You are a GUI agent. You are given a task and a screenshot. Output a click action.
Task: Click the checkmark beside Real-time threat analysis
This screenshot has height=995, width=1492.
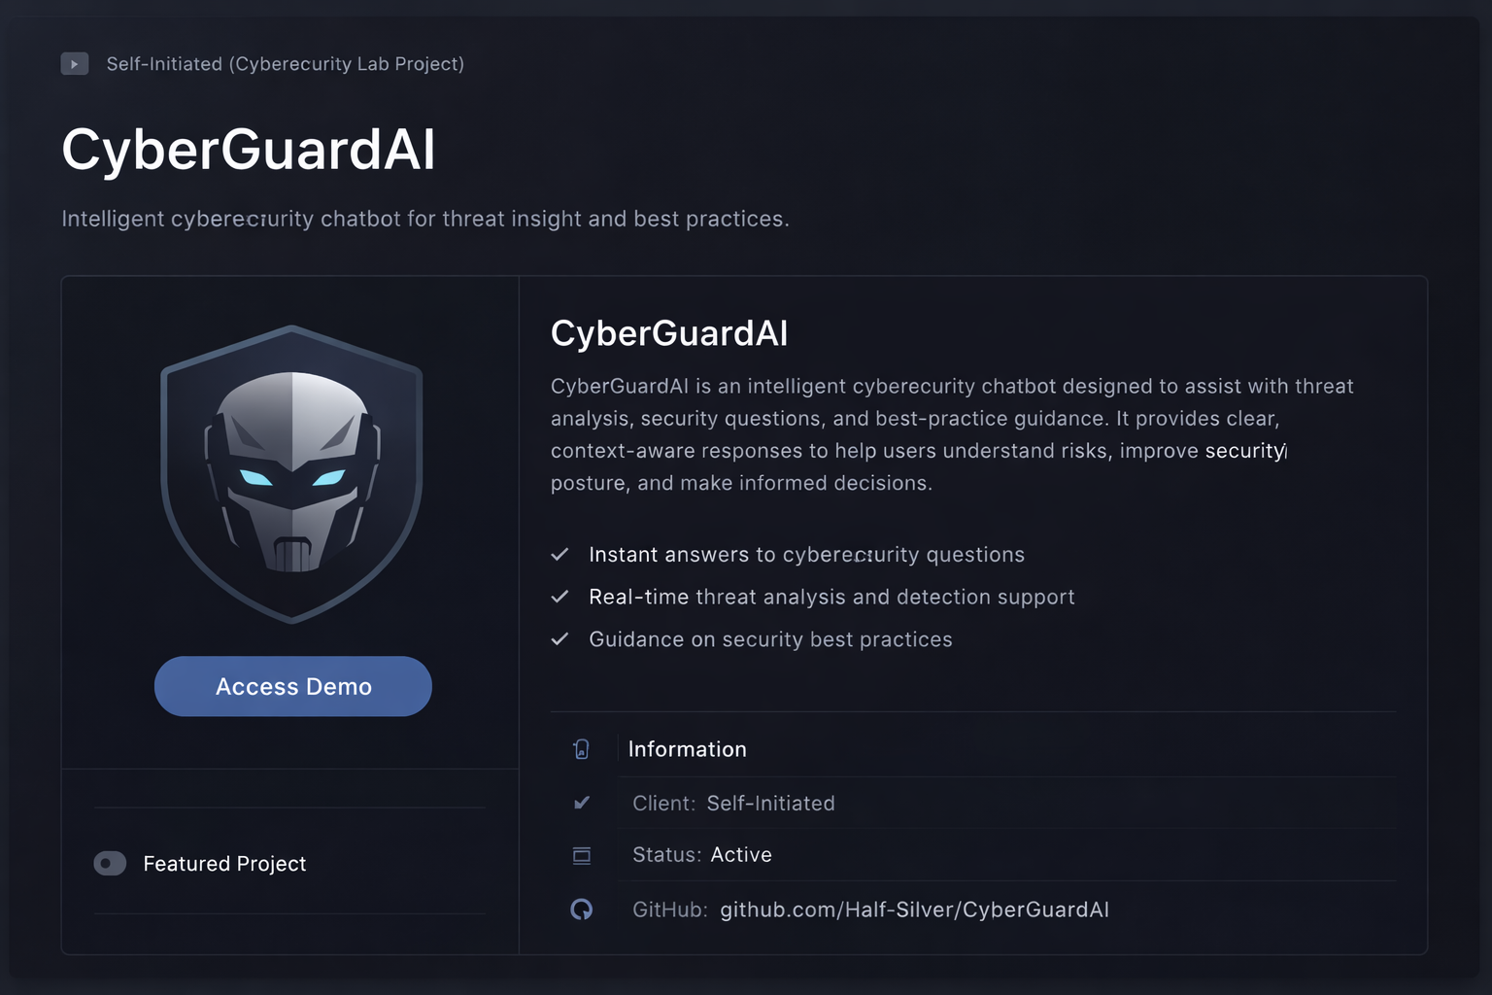click(x=560, y=597)
